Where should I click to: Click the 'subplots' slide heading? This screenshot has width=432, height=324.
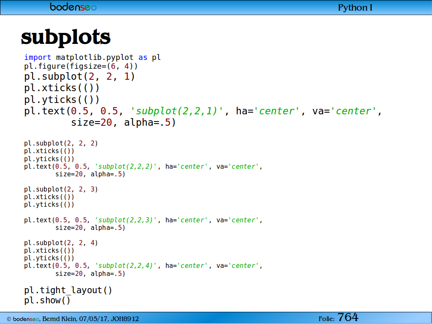click(x=65, y=37)
